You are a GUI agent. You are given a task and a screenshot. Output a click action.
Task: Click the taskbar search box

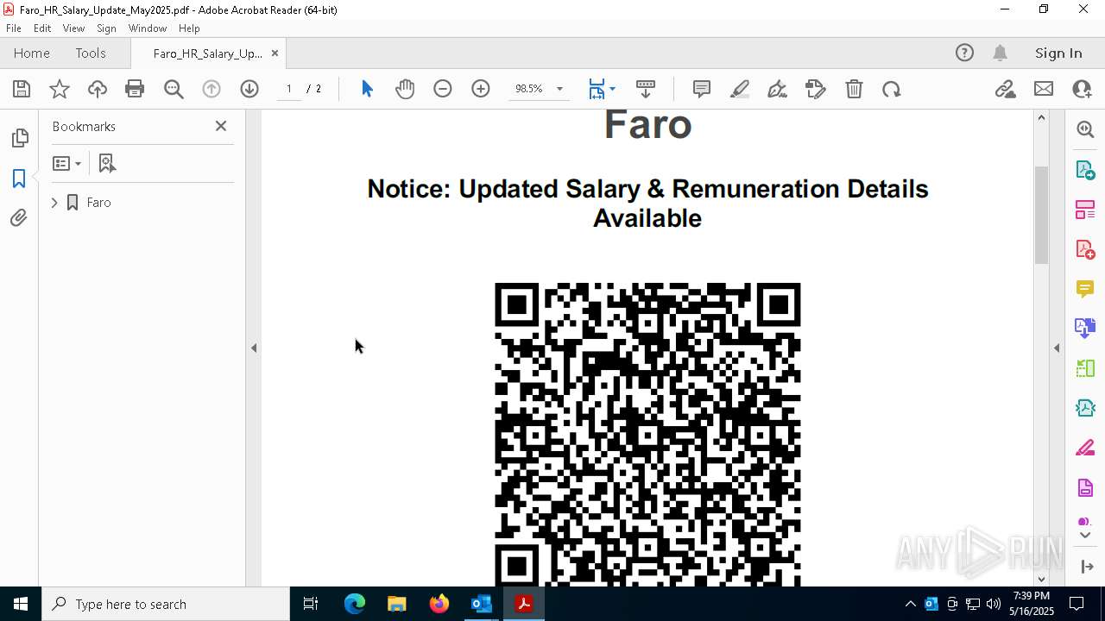pyautogui.click(x=166, y=604)
